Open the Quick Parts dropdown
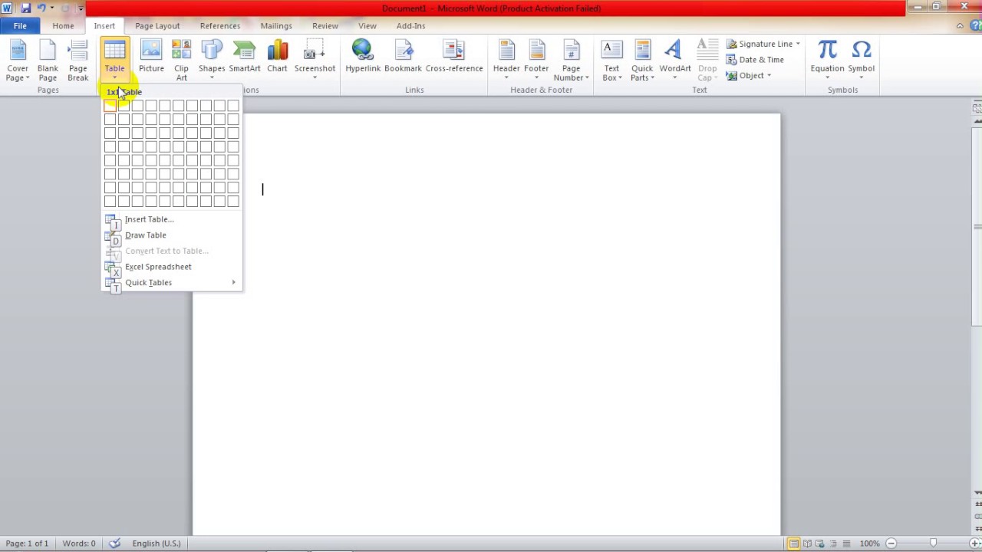This screenshot has height=552, width=982. (x=642, y=60)
